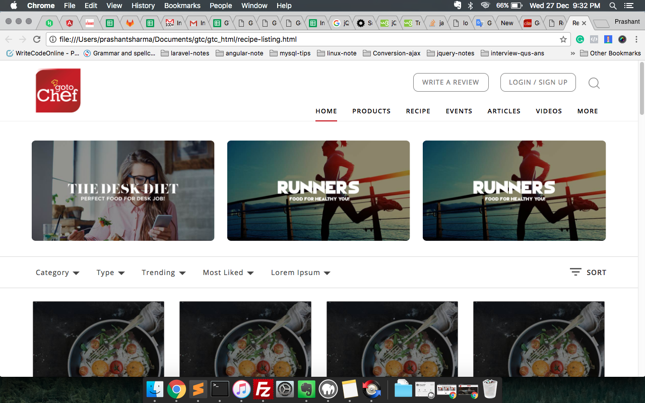The image size is (645, 403).
Task: Click the SORT button
Action: coord(588,273)
